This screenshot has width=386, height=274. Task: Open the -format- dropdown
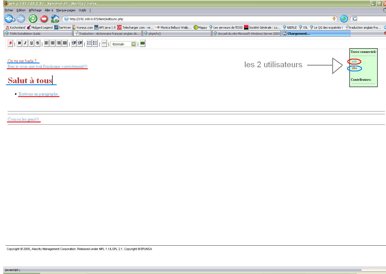tap(124, 44)
